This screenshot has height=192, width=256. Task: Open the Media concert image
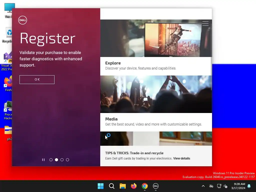pos(156,94)
